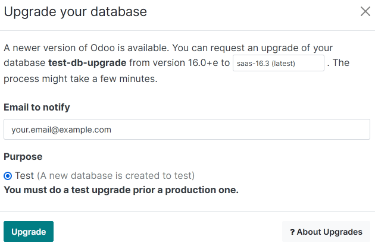Click the "Purpose" section heading
The height and width of the screenshot is (249, 375).
click(23, 156)
